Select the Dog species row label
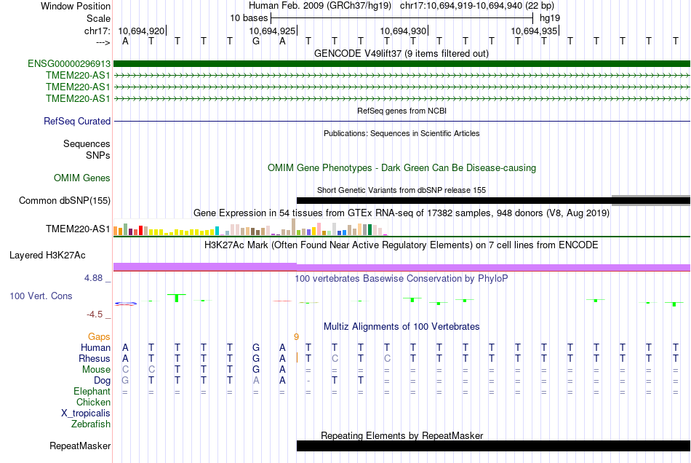This screenshot has height=463, width=691. click(102, 381)
